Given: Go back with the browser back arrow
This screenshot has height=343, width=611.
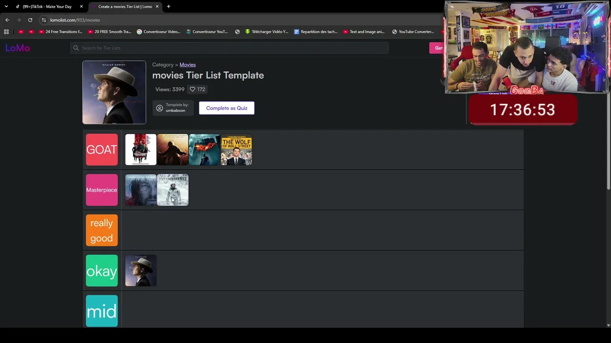Looking at the screenshot, I should click(7, 20).
